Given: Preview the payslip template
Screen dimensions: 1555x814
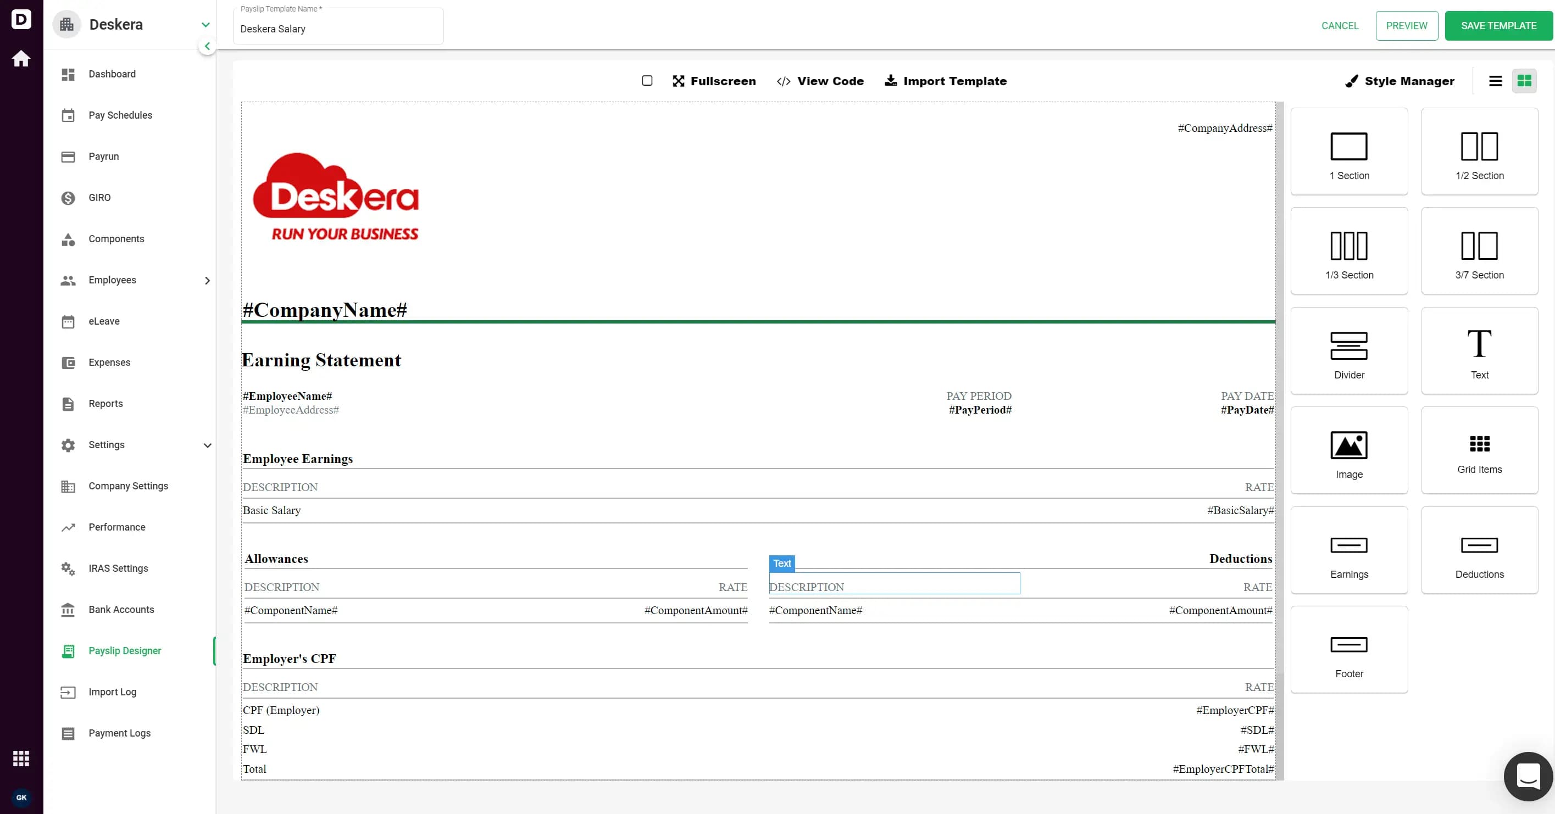Looking at the screenshot, I should pyautogui.click(x=1407, y=25).
